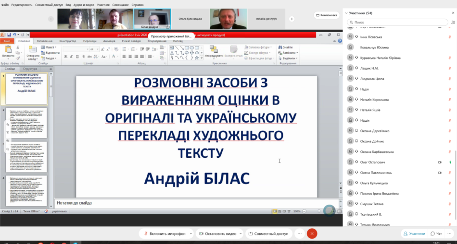Screen dimensions: 457x244
Task: Click the Упорядкувати arrange icon
Action: 213,50
